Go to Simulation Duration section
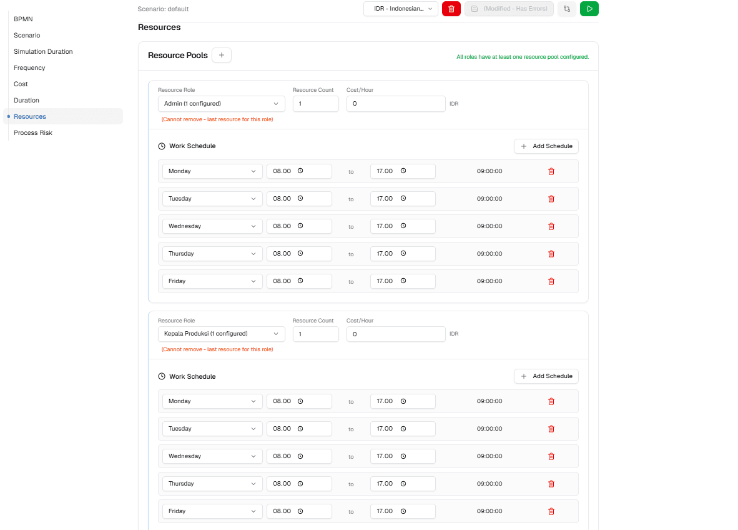 [43, 51]
